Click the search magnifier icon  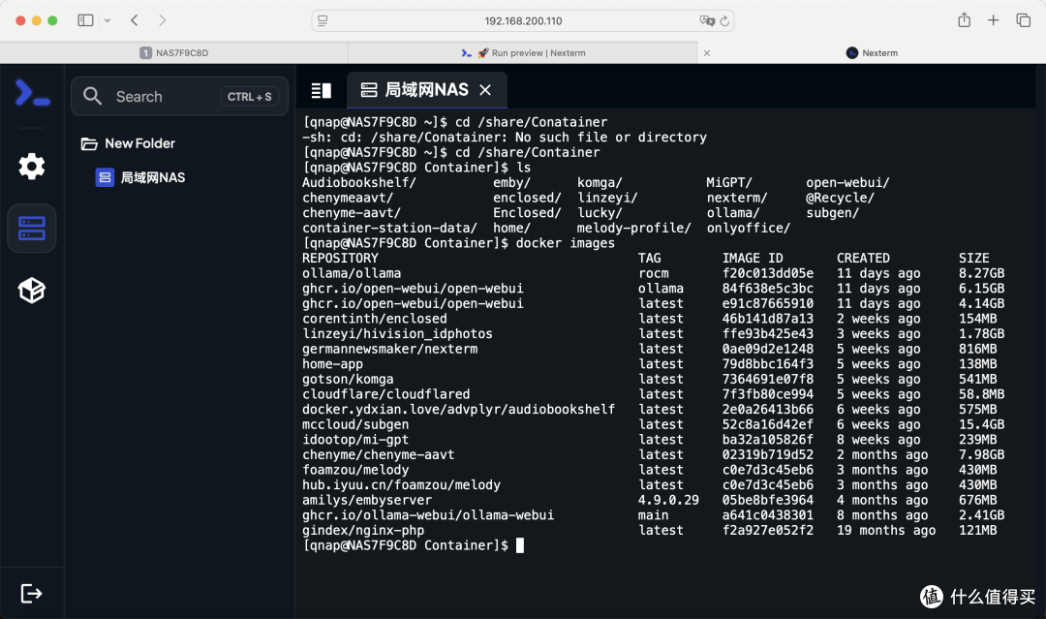92,96
